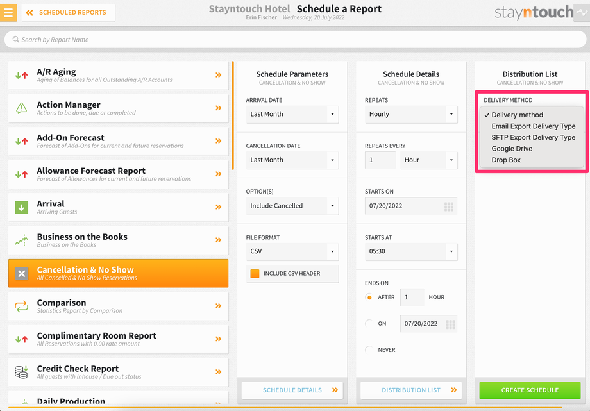The image size is (590, 411).
Task: Open the Repeats Hourly dropdown
Action: point(411,114)
